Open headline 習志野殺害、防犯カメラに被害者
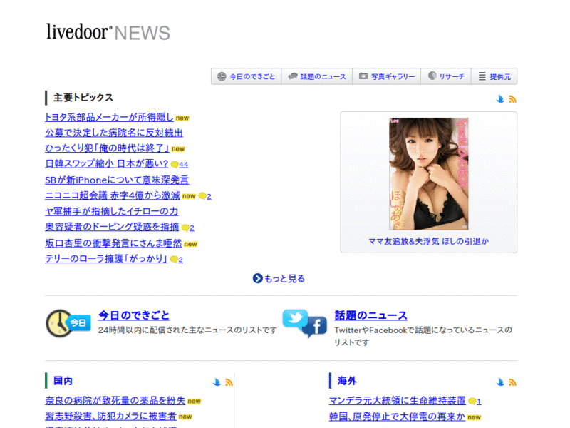570x428 pixels. (x=110, y=416)
